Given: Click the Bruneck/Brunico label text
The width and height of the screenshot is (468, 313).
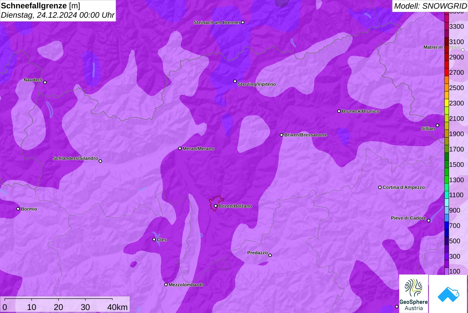Looking at the screenshot, I should point(361,111).
